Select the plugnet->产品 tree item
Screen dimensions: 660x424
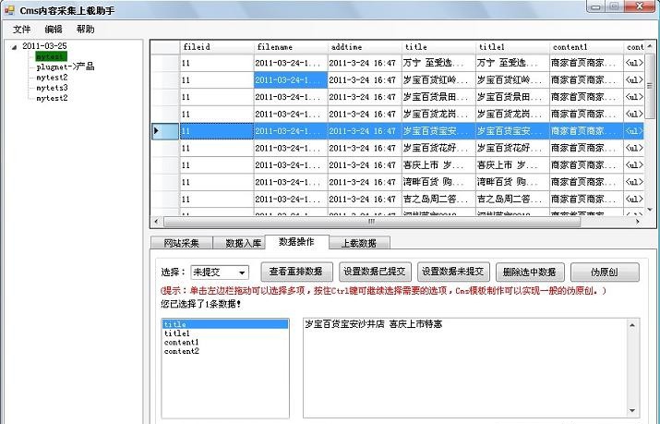tap(66, 67)
